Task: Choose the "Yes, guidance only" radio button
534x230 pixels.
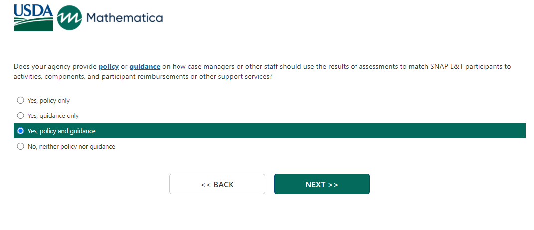Action: click(x=20, y=115)
